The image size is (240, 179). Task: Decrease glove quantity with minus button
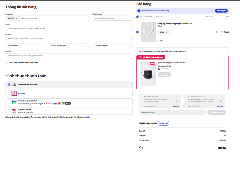tap(209, 32)
